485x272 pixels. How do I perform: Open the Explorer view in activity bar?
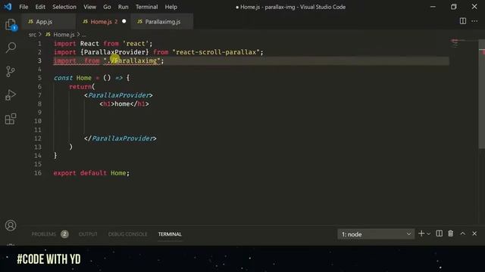pyautogui.click(x=11, y=25)
